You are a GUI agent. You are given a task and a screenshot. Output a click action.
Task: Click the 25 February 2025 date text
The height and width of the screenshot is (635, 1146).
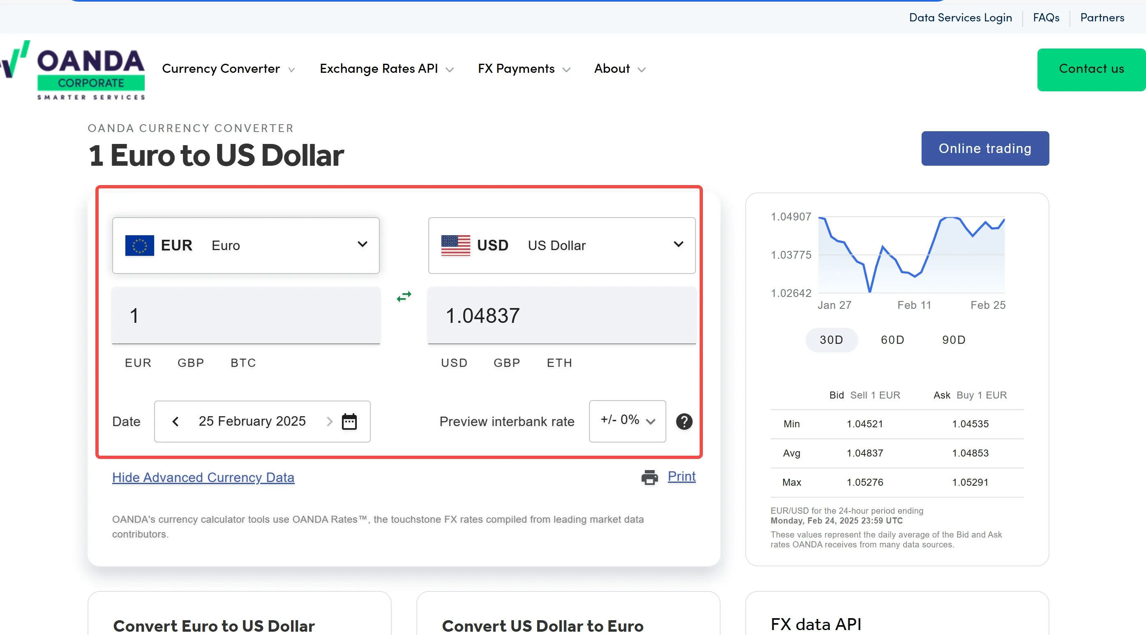[x=252, y=421]
